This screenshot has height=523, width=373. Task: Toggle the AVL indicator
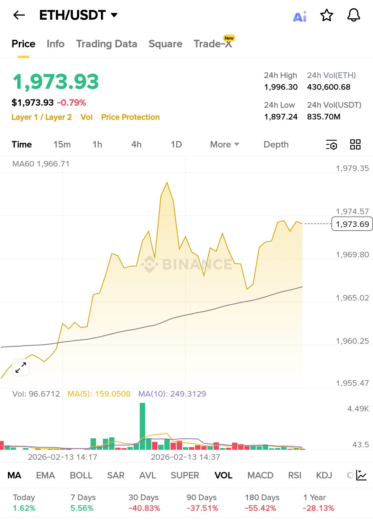click(x=147, y=475)
